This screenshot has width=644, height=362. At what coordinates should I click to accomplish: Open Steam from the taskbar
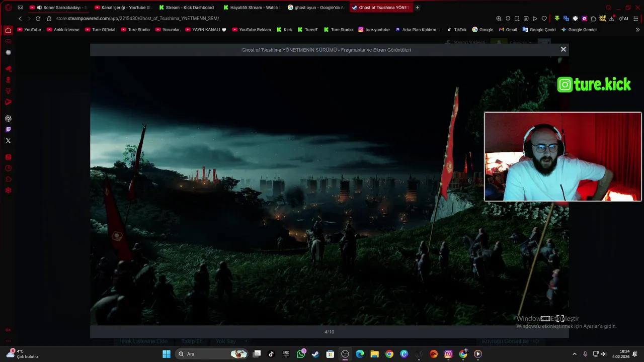[x=315, y=354]
